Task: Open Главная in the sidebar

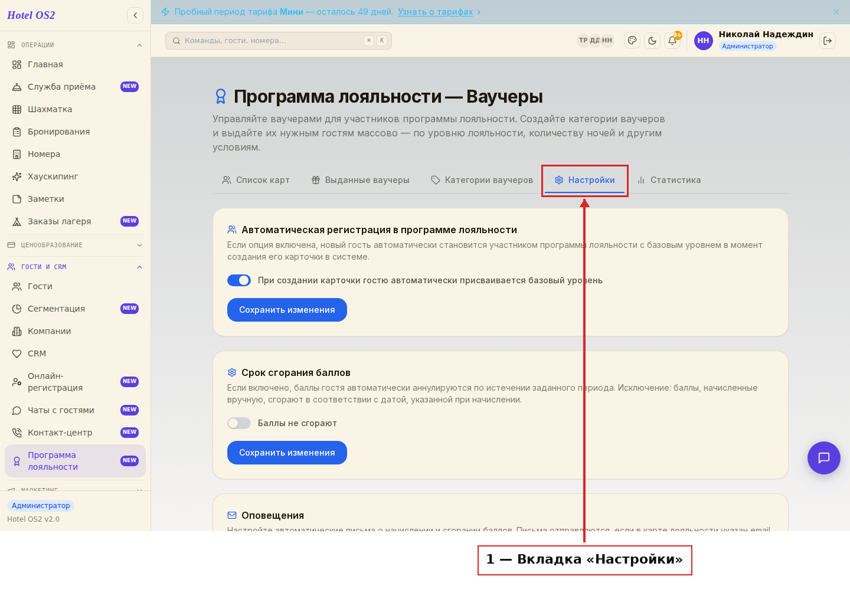Action: coord(75,64)
